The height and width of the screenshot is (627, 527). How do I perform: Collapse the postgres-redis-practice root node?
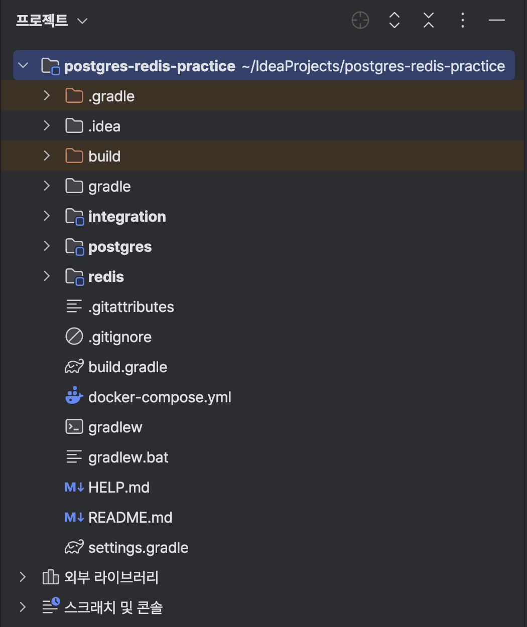point(23,65)
